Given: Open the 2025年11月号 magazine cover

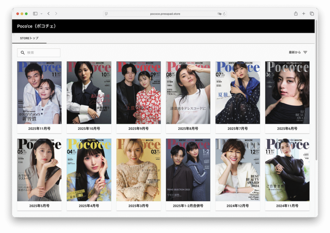Looking at the screenshot, I should pyautogui.click(x=39, y=92).
